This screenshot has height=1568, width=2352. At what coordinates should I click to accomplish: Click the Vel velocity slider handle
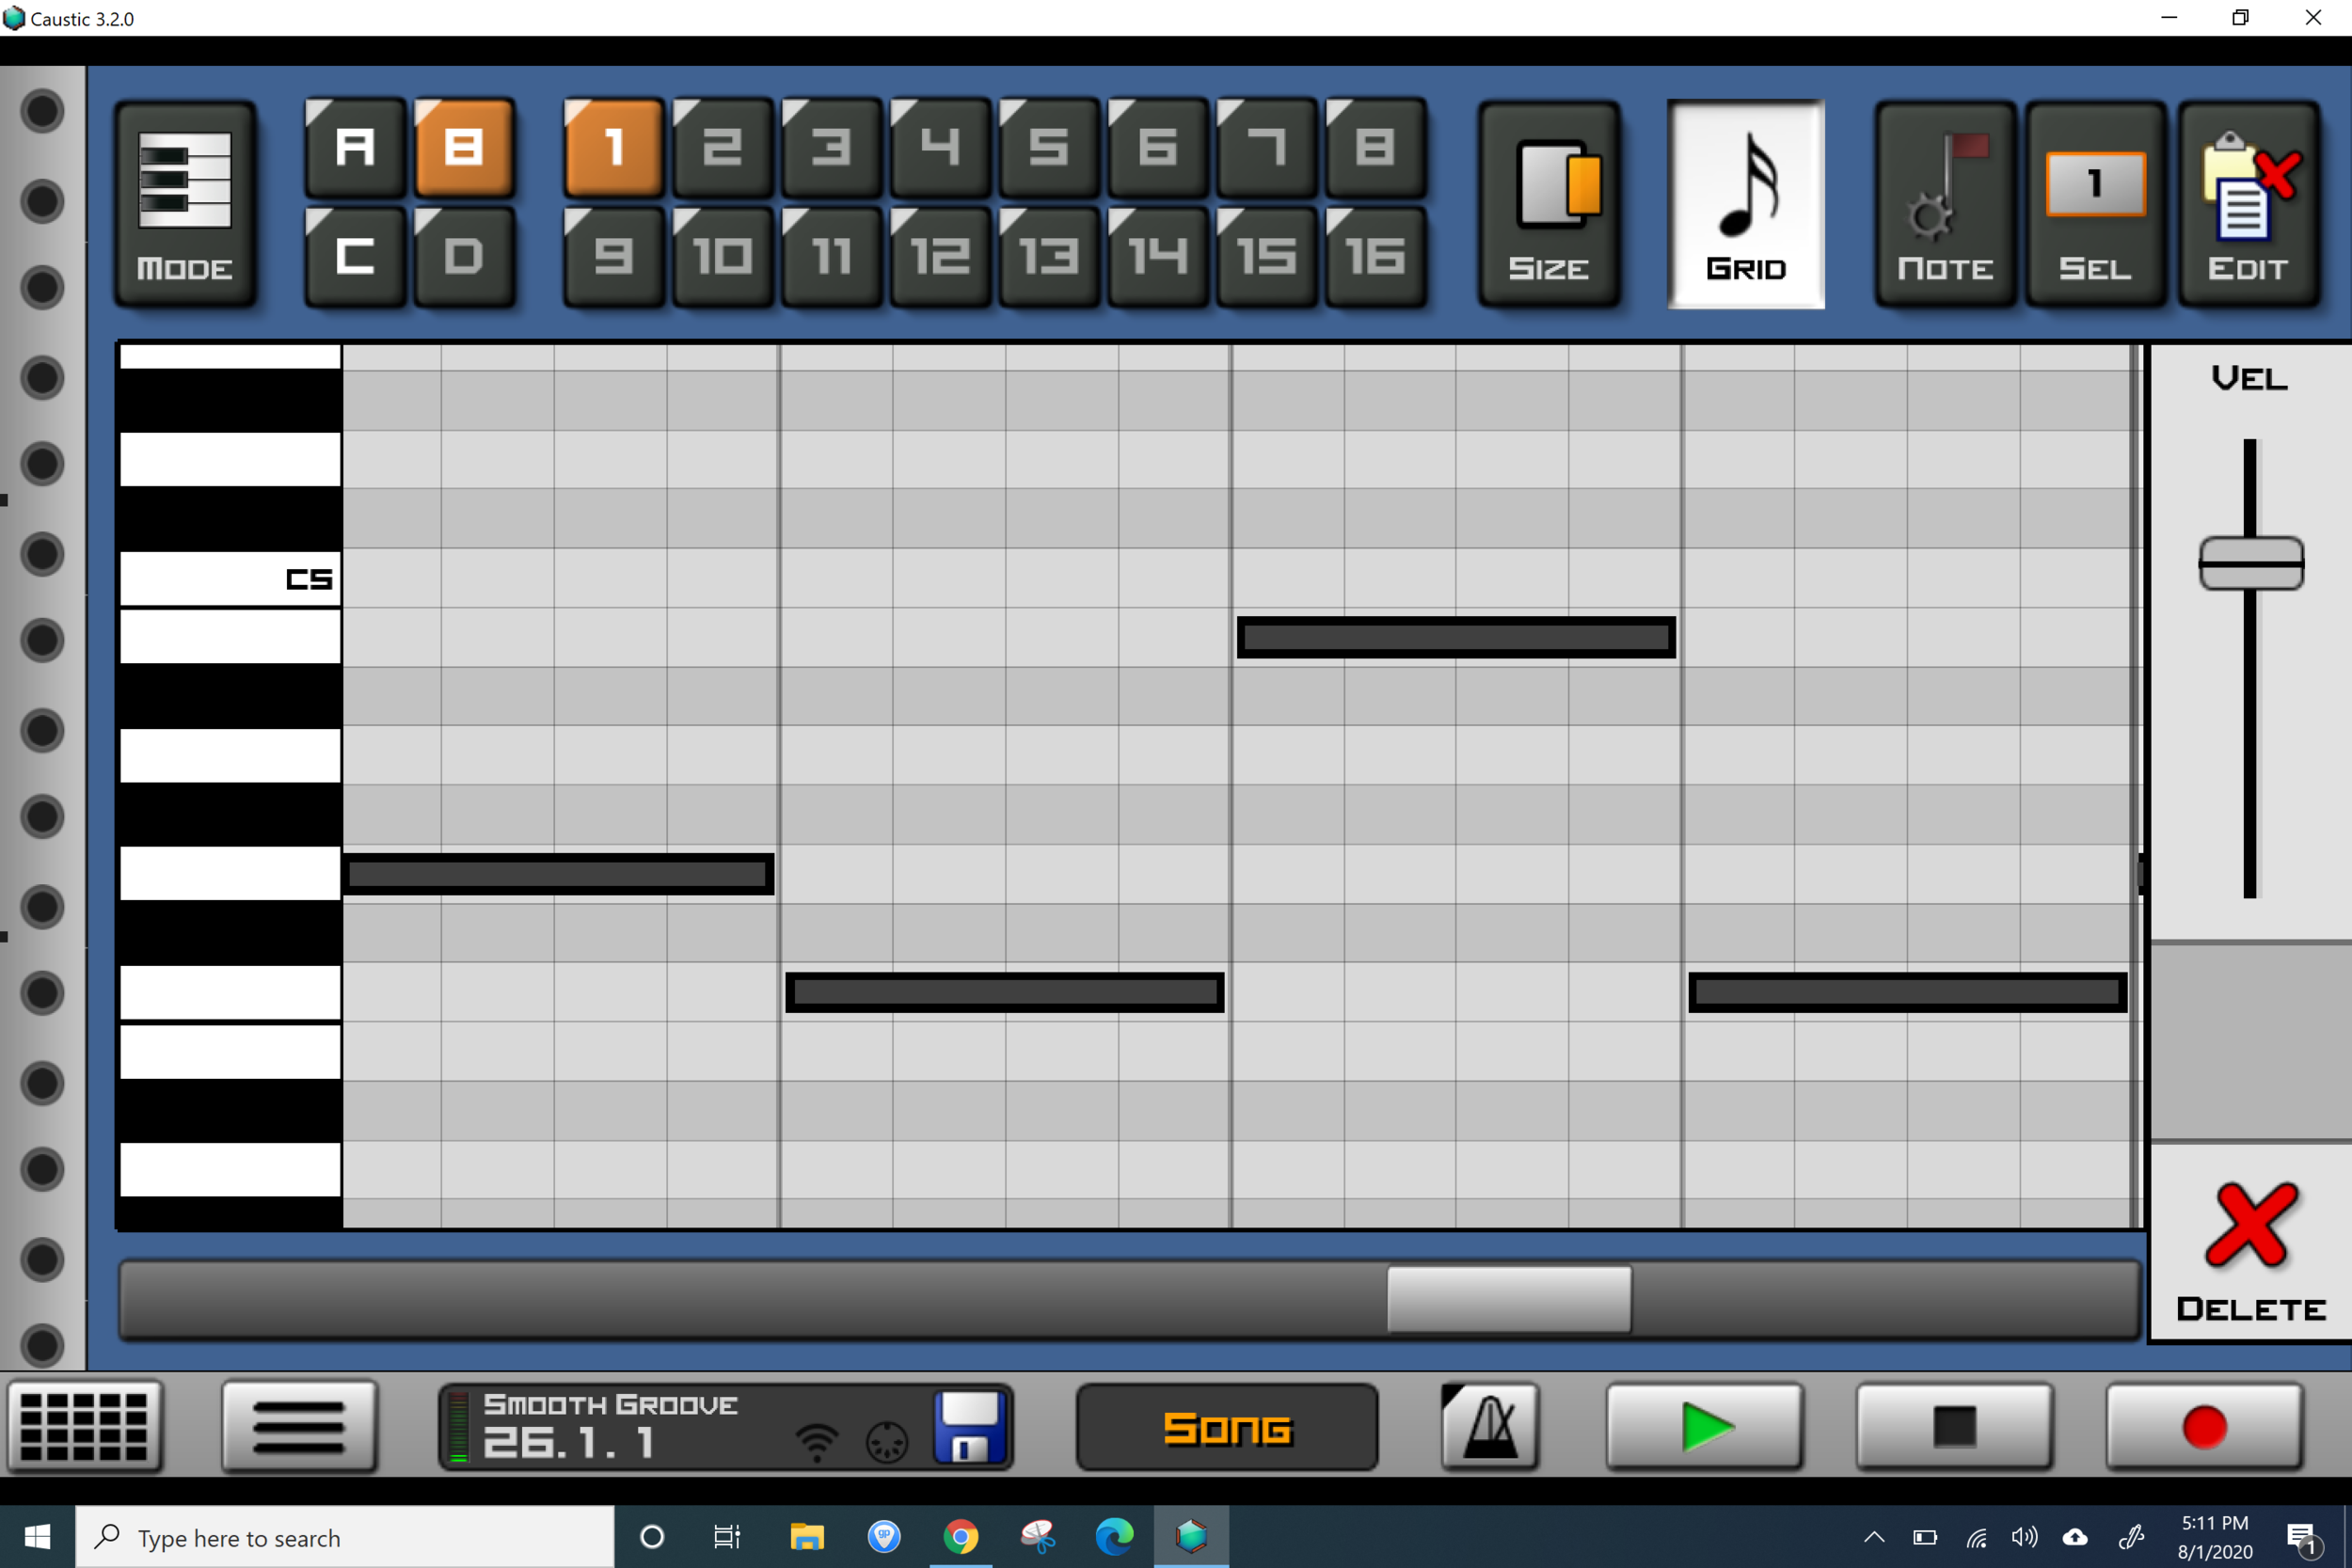[x=2250, y=563]
